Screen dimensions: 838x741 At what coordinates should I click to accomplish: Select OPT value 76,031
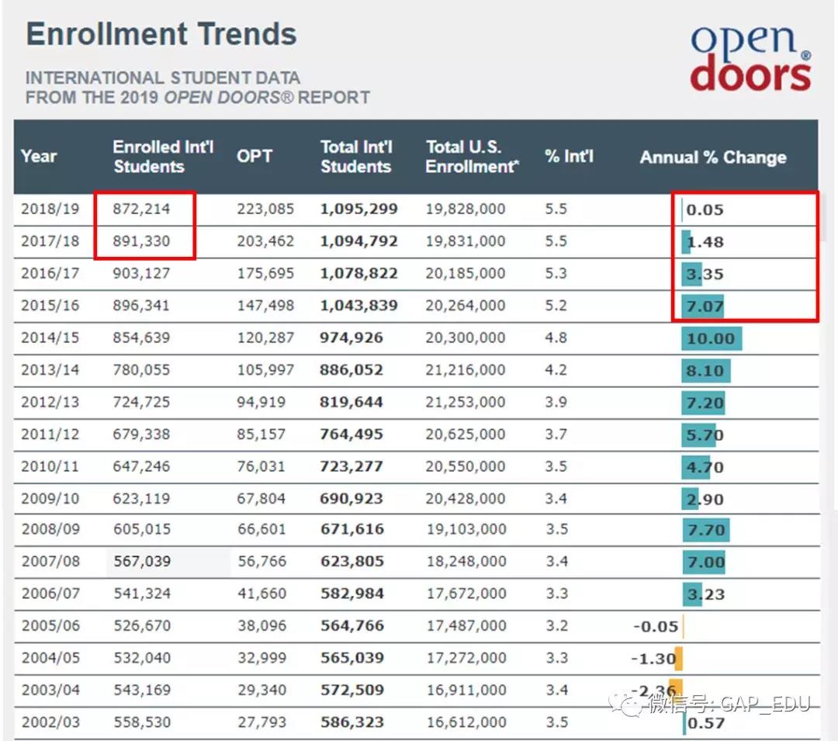point(261,466)
